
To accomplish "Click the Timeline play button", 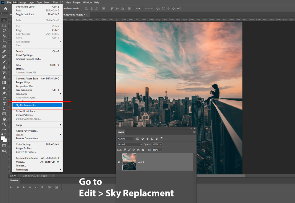I will point(24,187).
